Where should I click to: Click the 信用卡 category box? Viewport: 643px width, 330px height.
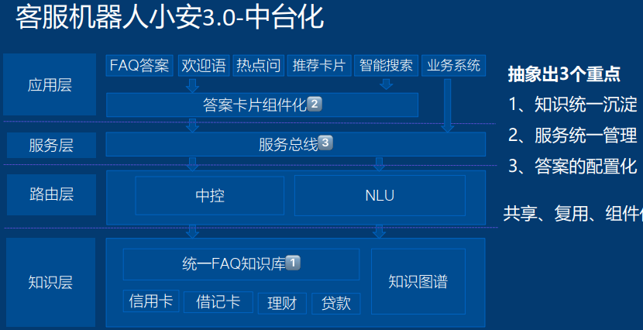151,301
